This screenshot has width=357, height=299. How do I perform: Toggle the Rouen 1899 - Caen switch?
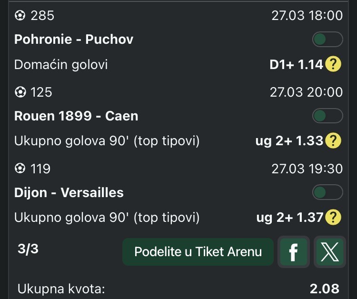[x=327, y=116]
